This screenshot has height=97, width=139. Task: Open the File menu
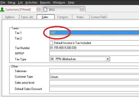pyautogui.click(x=3, y=3)
